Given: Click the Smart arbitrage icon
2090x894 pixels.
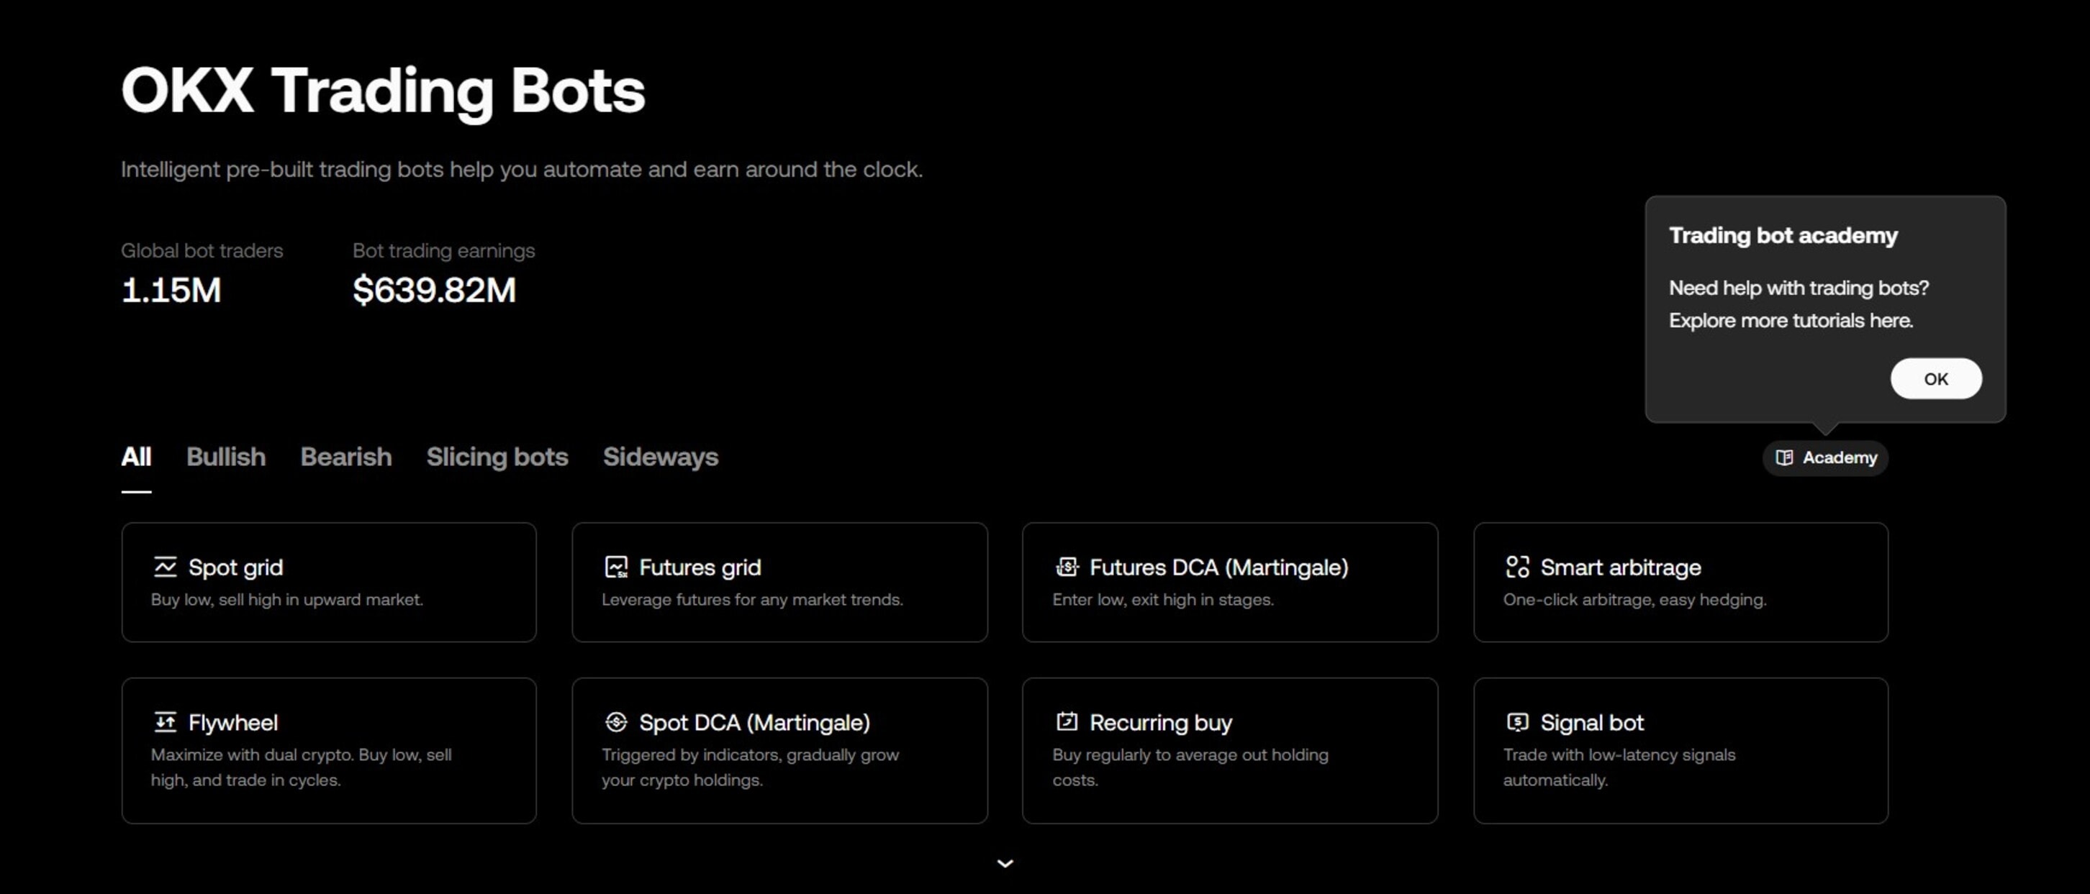Looking at the screenshot, I should [1517, 567].
